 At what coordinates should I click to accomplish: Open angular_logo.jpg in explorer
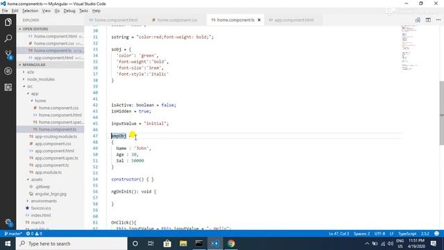(x=51, y=194)
